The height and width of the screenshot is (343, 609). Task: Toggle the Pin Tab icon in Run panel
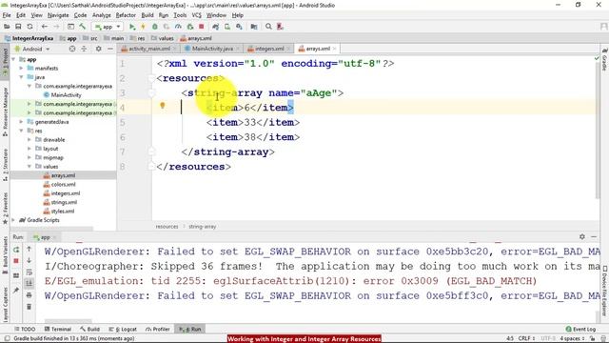[x=16, y=290]
